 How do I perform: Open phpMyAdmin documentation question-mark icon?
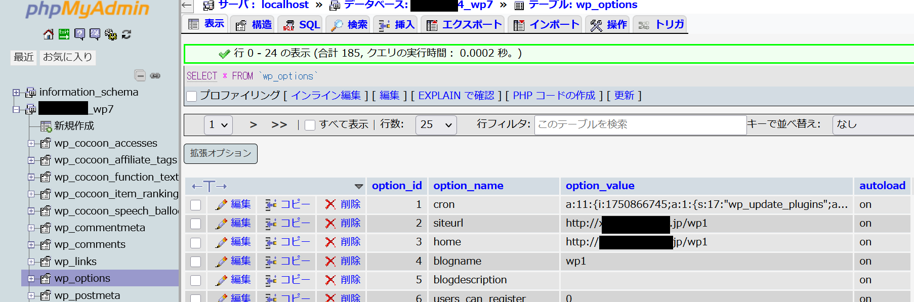(x=79, y=34)
